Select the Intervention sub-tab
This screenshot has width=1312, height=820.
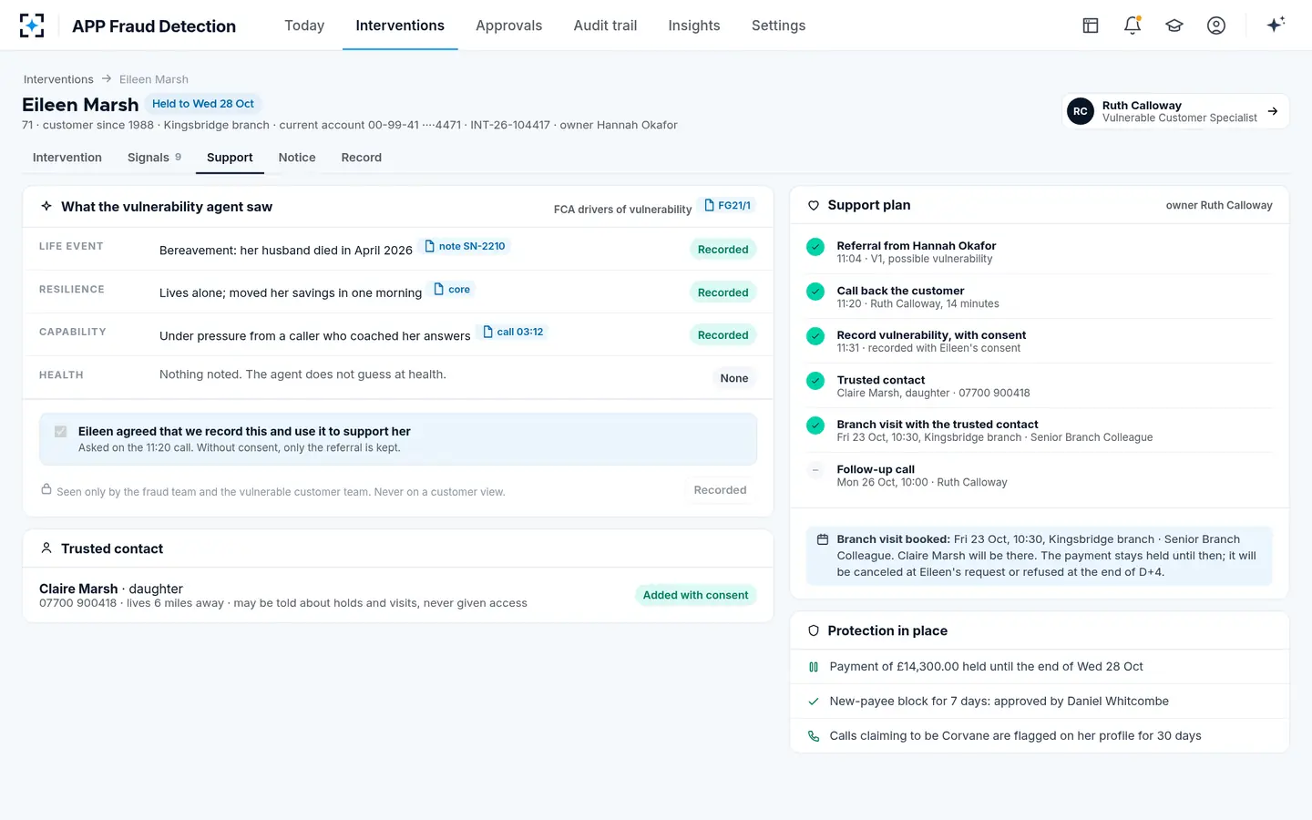67,158
